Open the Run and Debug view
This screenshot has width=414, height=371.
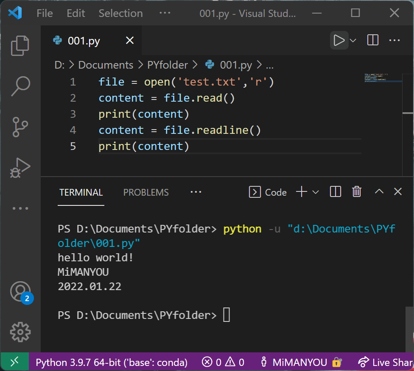[x=20, y=168]
